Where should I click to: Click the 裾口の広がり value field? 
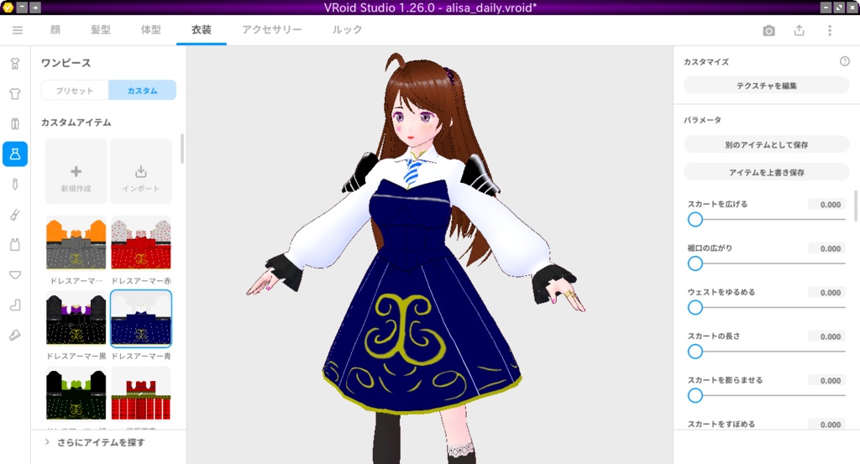(x=826, y=248)
